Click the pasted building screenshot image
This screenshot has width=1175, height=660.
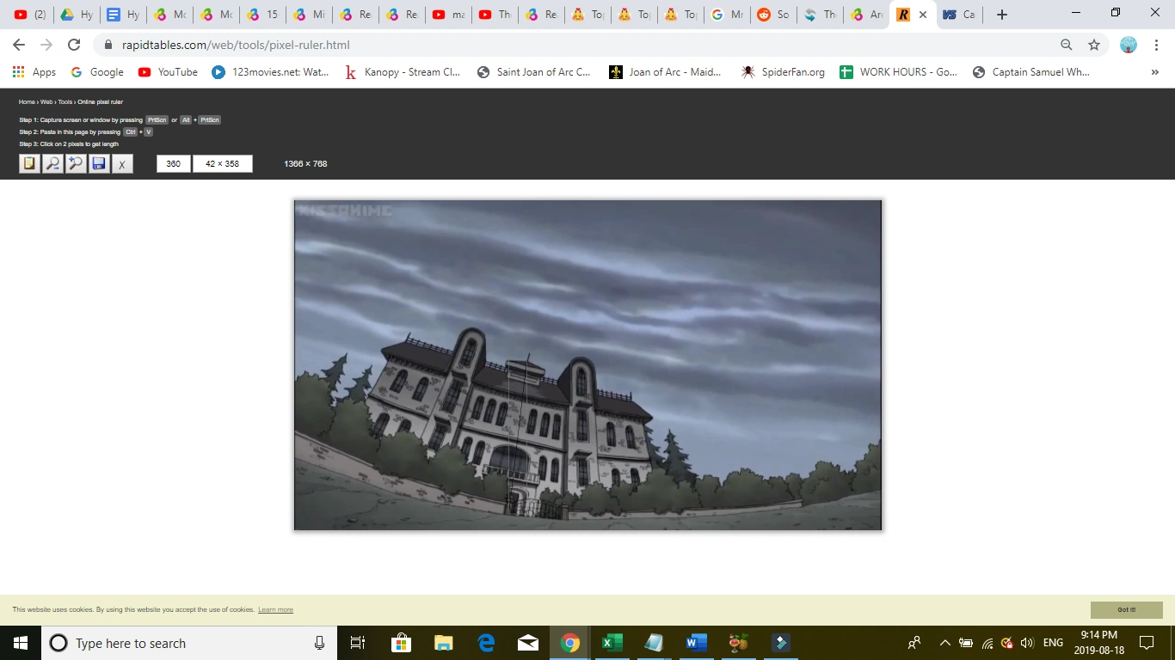587,365
